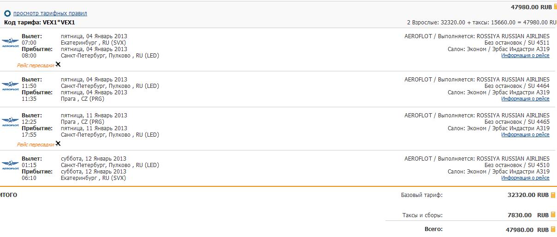This screenshot has height=237, width=557.
Task: Open the 'просмотр тарифных правил' link
Action: click(50, 13)
